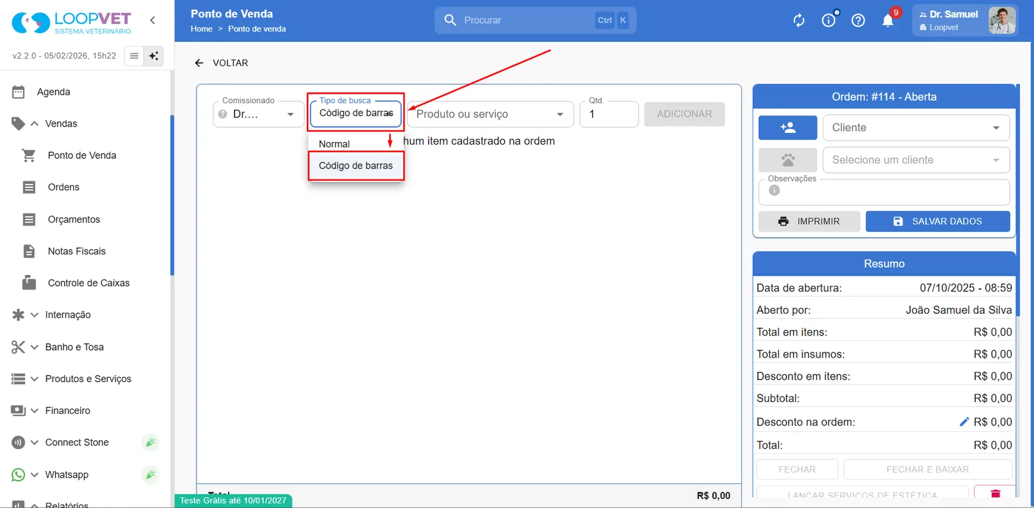Screen dimensions: 1034x508
Task: Click Dr. Samuel profile avatar
Action: (x=1002, y=21)
